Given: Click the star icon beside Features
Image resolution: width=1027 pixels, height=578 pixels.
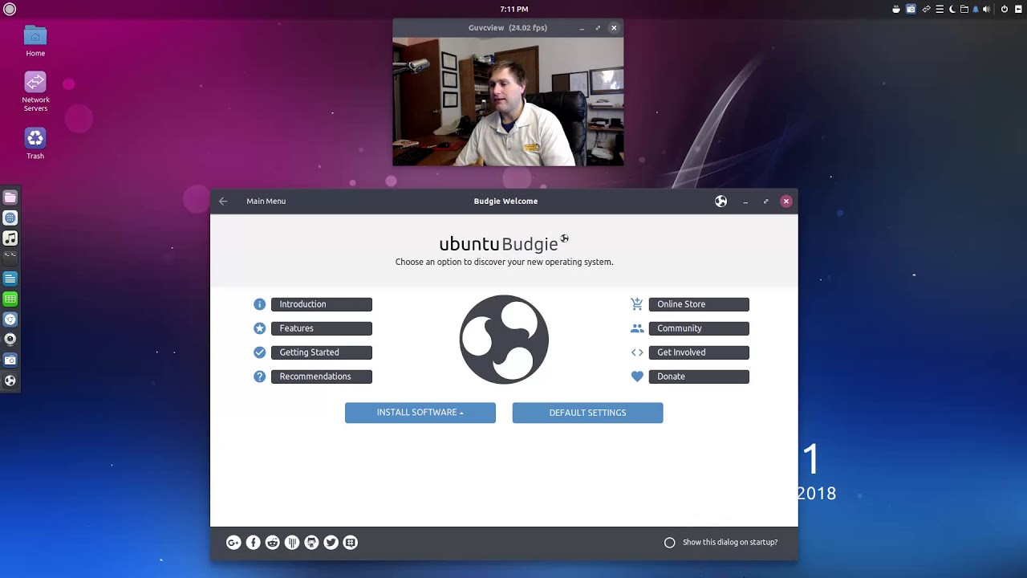Looking at the screenshot, I should click(259, 328).
